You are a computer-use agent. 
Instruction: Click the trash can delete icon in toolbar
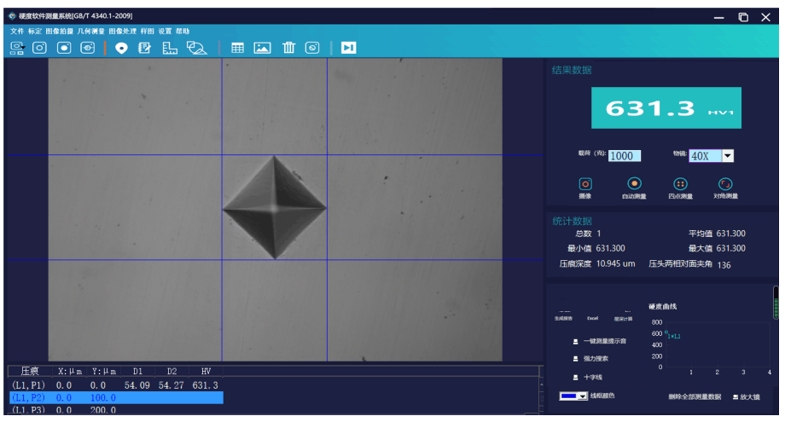coord(288,48)
